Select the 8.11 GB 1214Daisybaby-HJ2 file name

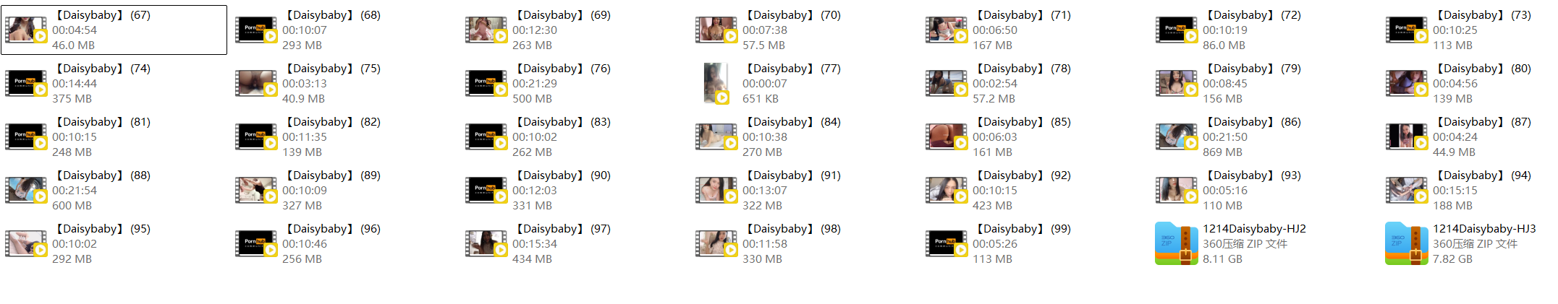click(1254, 229)
